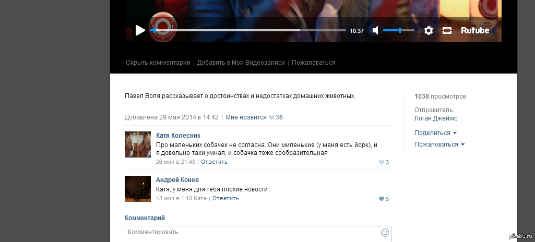Open the video player settings gear

[x=429, y=31]
